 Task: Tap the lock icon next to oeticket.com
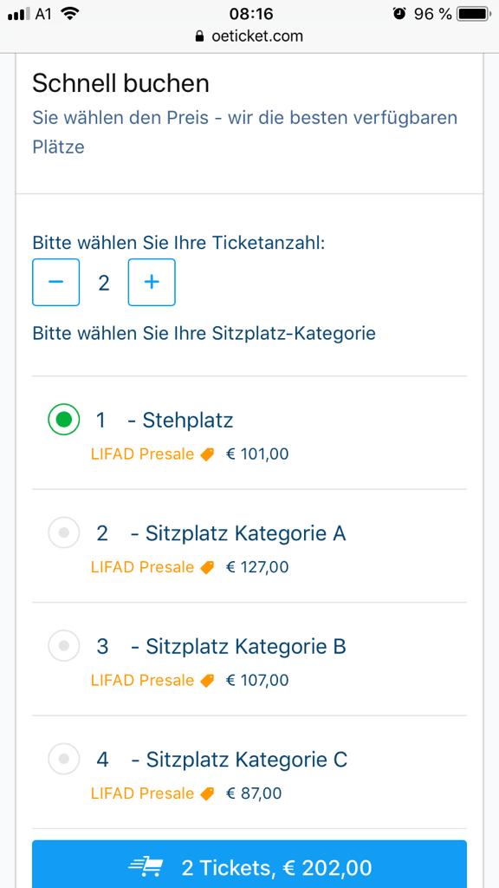[x=199, y=36]
